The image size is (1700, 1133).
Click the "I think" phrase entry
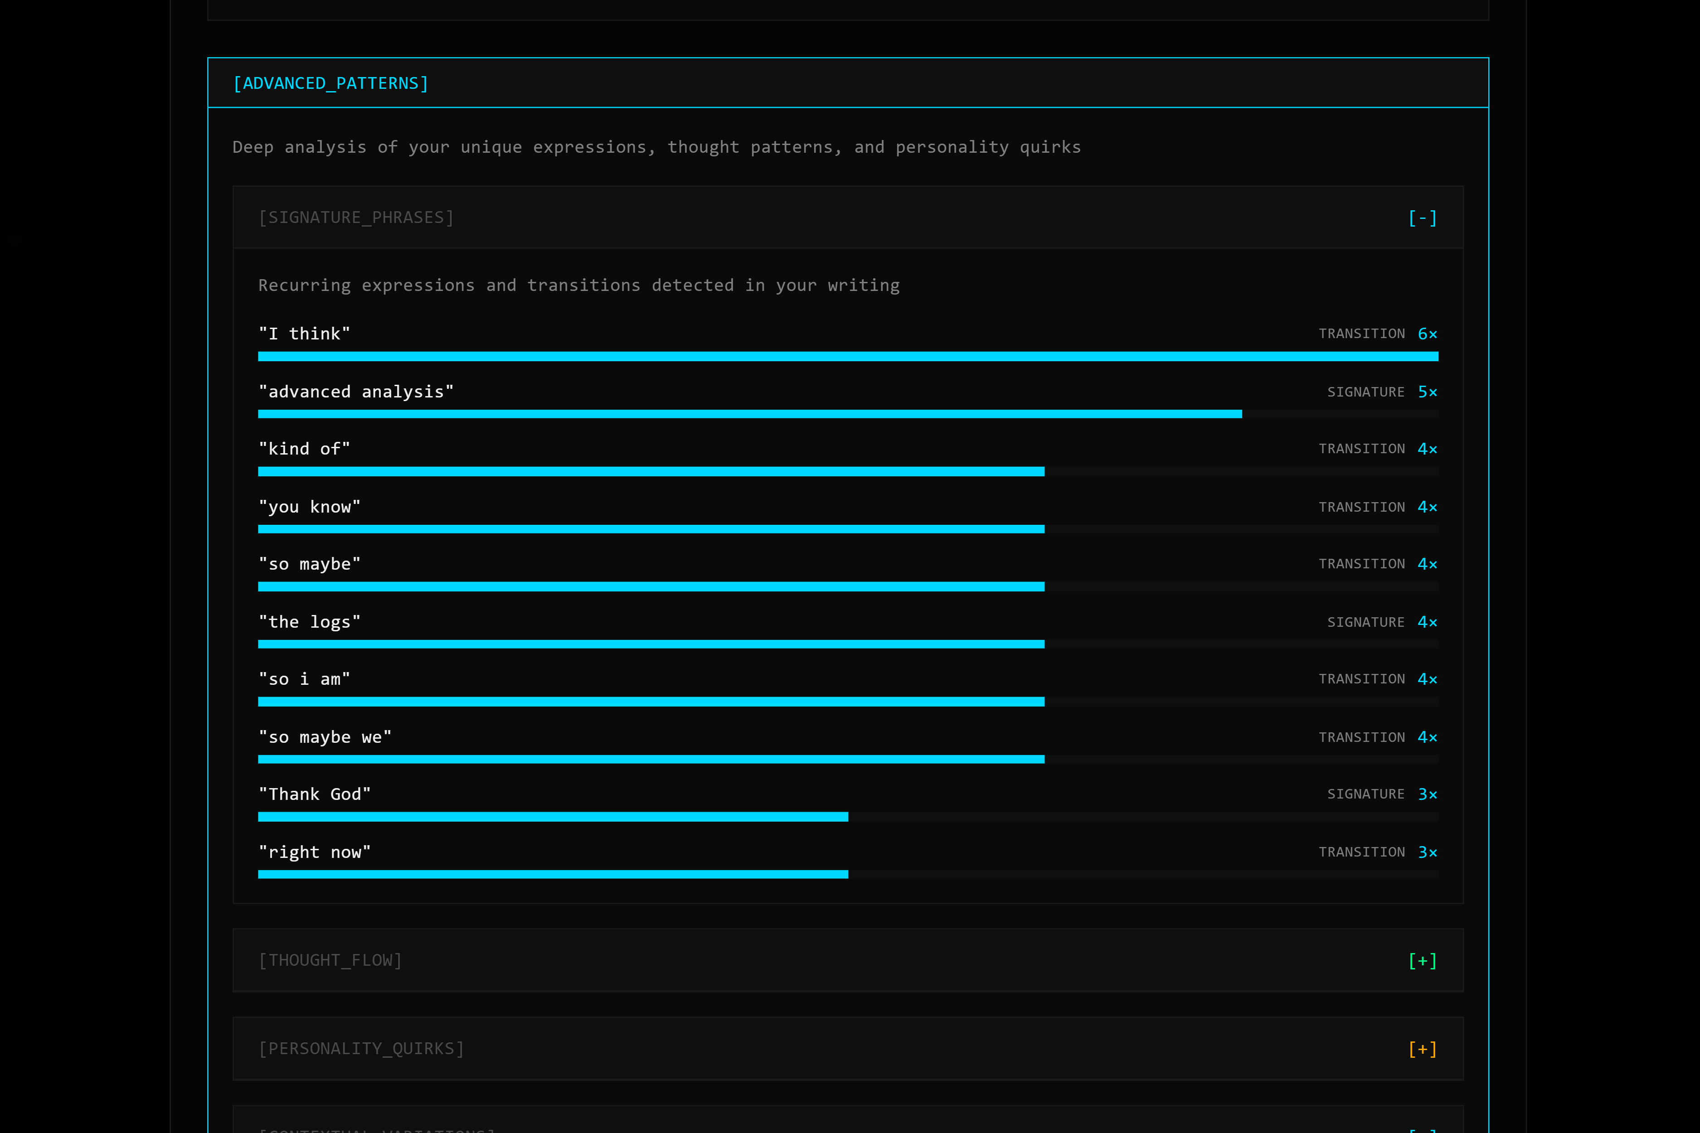(x=304, y=333)
